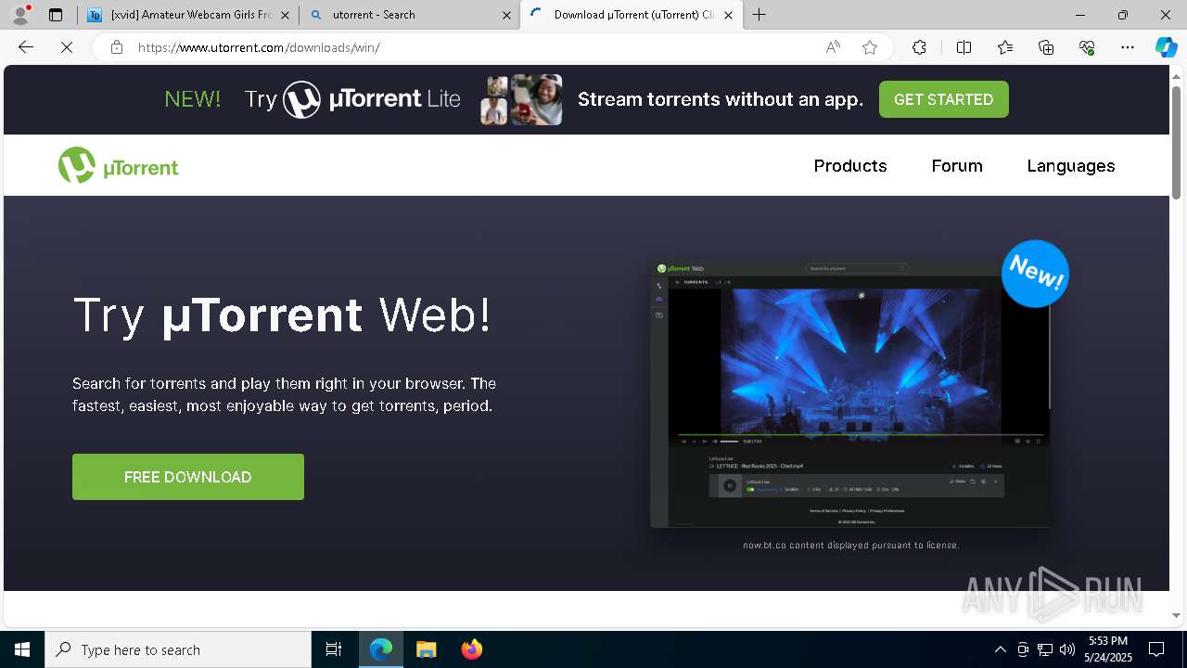Click the Stream torrents without an app text
The width and height of the screenshot is (1187, 668).
pyautogui.click(x=721, y=99)
